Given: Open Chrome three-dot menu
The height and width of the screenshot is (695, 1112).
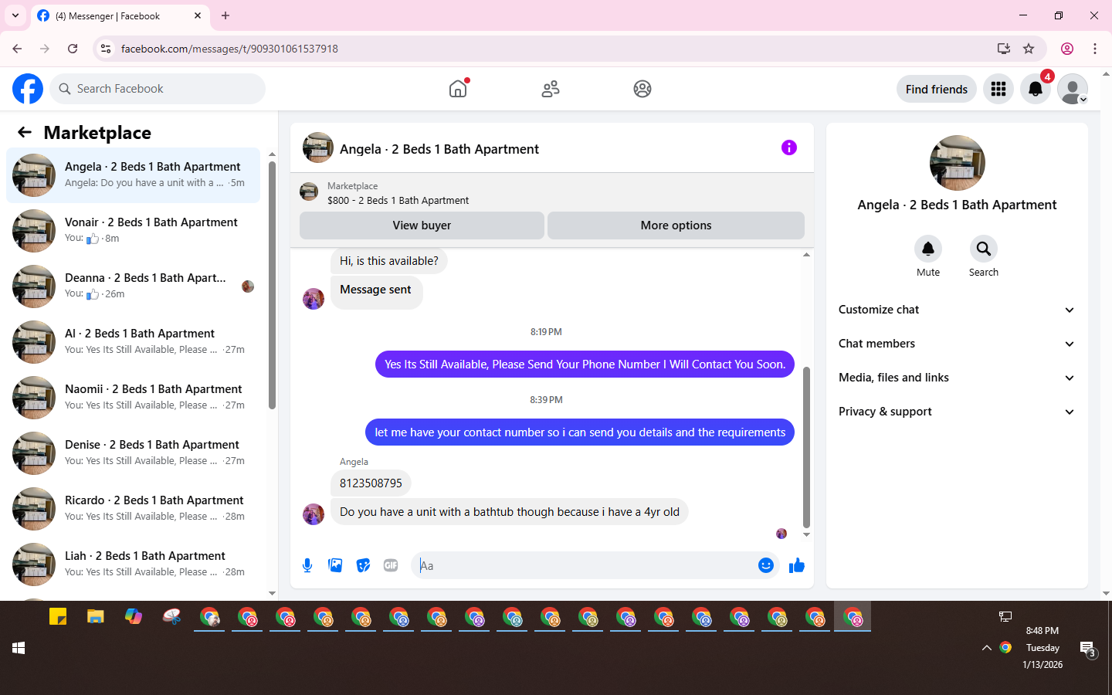Looking at the screenshot, I should coord(1095,49).
